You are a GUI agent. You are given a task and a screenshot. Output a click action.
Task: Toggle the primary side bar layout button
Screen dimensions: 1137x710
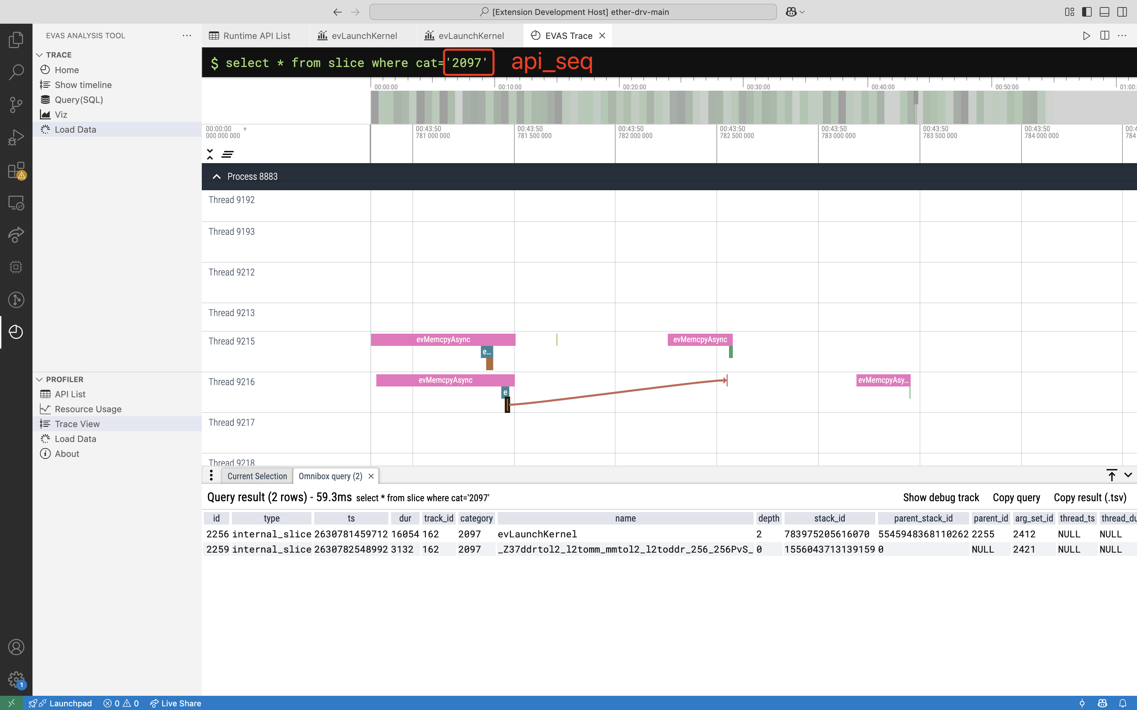pos(1087,12)
